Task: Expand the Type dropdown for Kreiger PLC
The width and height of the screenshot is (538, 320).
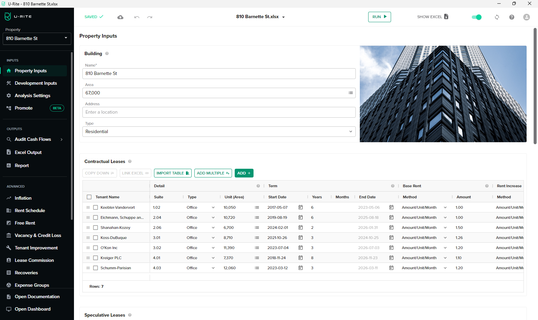Action: pos(213,258)
